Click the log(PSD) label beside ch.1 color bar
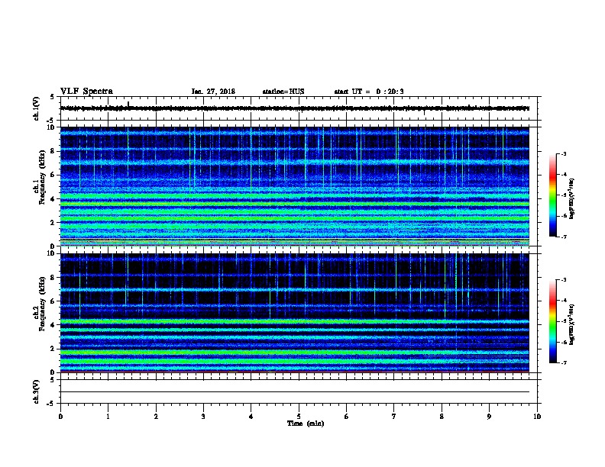605x467 pixels. (571, 198)
